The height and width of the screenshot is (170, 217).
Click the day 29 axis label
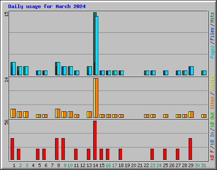click(x=191, y=165)
